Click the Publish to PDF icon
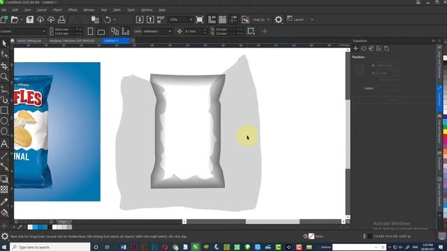This screenshot has height=251, width=447. point(161,20)
